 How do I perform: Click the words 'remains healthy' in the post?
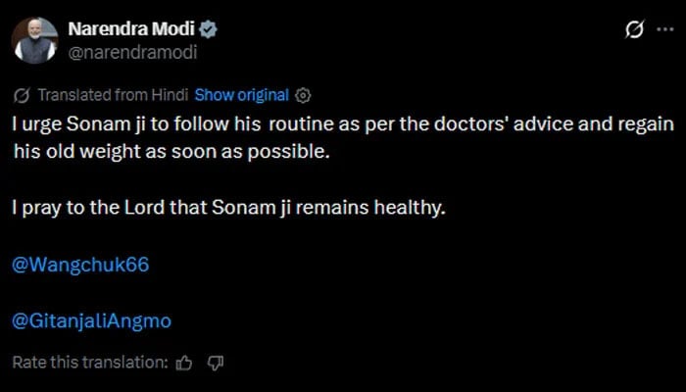click(370, 208)
